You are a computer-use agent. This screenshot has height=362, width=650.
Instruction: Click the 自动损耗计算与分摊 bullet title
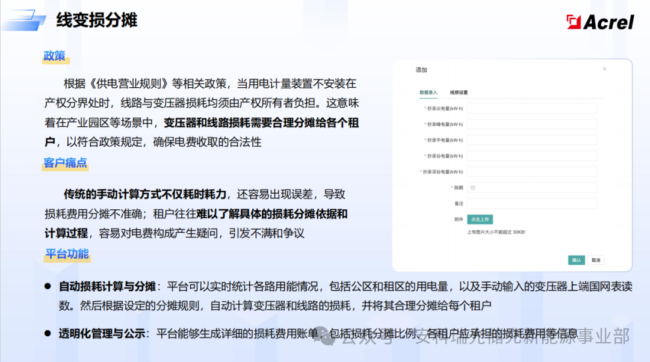107,286
